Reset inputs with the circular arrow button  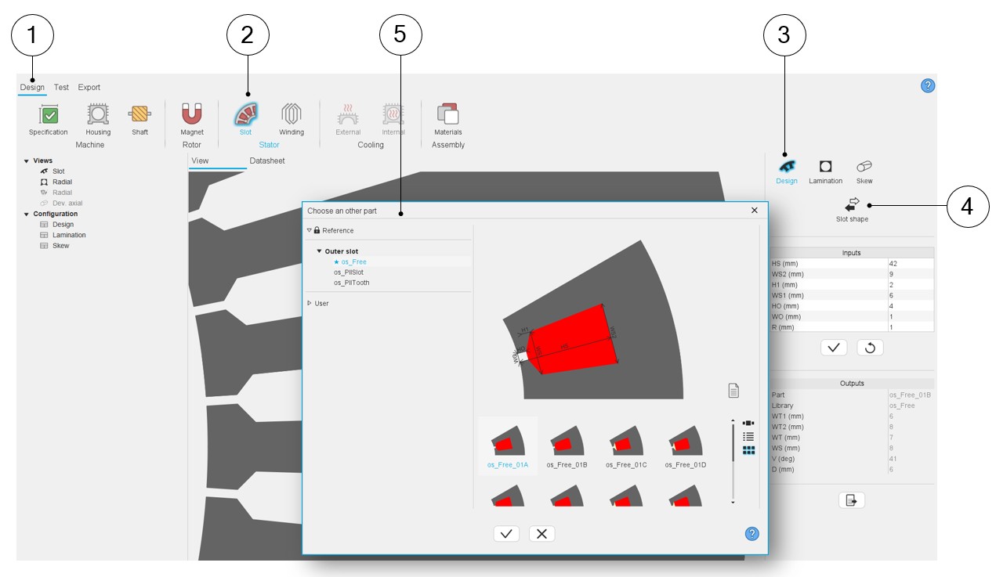coord(870,348)
